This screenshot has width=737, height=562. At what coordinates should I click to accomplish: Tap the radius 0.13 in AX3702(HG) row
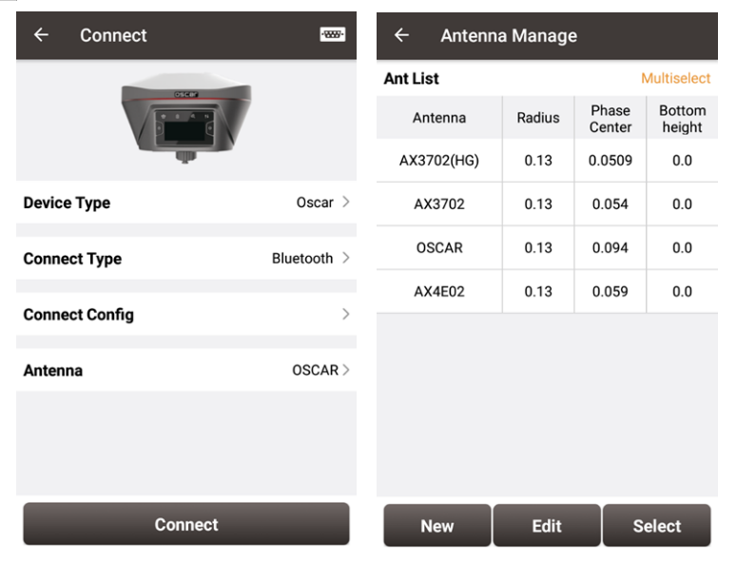[x=538, y=161]
